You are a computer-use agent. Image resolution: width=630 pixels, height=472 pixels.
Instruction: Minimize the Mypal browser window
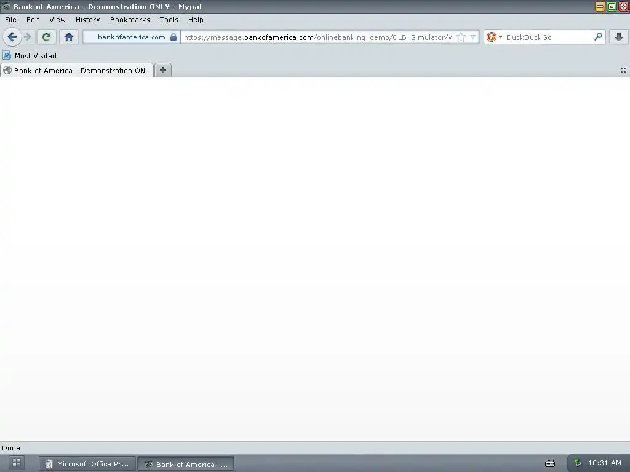coord(600,6)
